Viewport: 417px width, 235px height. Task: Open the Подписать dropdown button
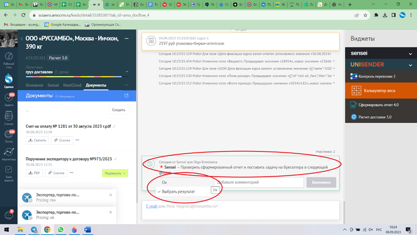coord(115,173)
